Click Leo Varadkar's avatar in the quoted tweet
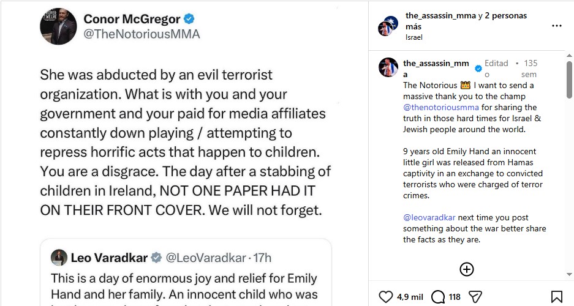 tap(59, 258)
